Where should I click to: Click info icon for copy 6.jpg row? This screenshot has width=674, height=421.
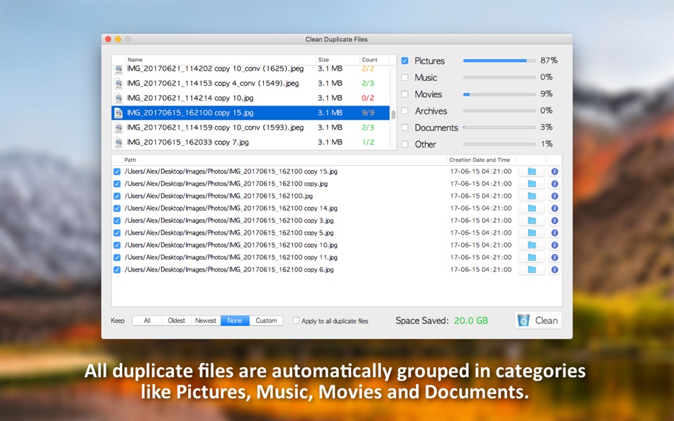tap(555, 270)
